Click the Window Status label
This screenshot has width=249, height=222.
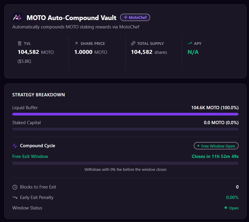coord(27,208)
